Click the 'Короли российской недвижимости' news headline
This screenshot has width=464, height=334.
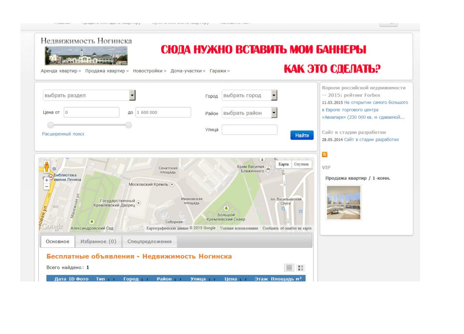[364, 91]
